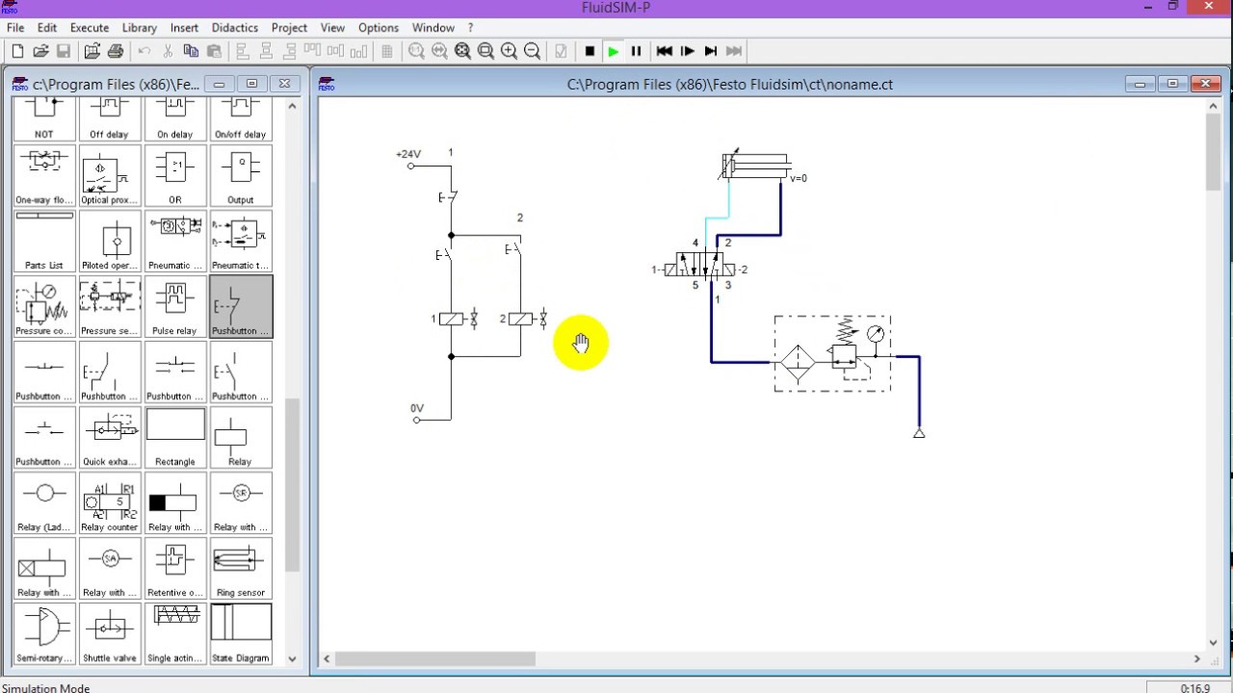Open the Project menu
1233x693 pixels.
289,28
